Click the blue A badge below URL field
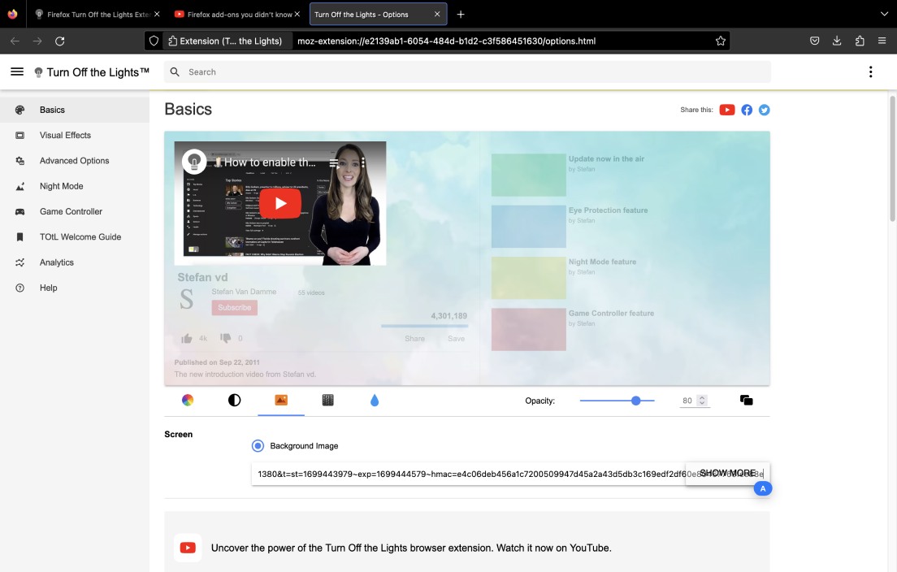 point(763,488)
